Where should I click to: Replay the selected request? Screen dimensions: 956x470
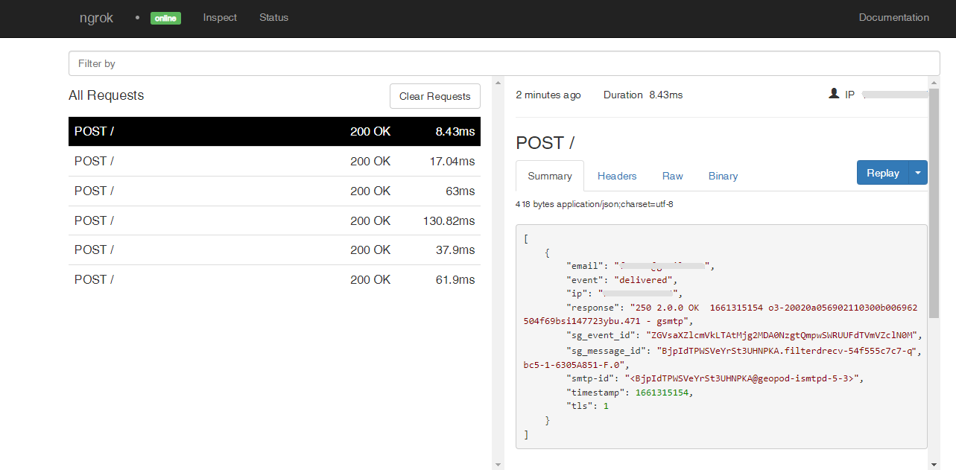point(883,173)
